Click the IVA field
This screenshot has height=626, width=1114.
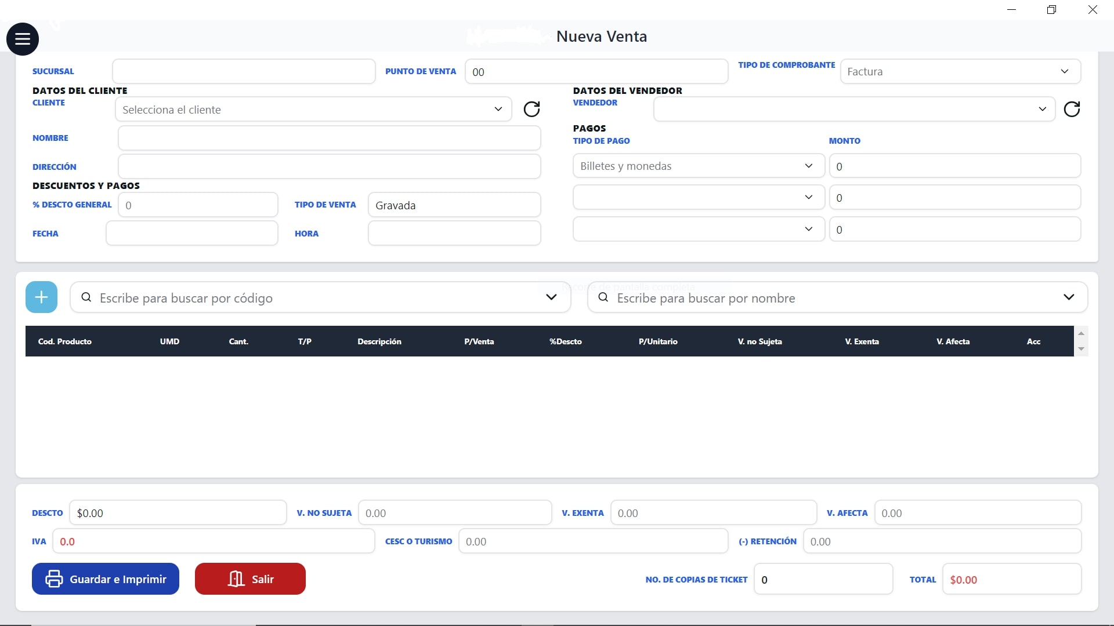tap(214, 541)
